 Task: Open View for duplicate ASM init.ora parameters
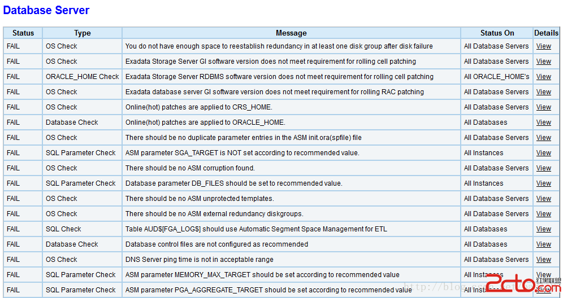click(544, 138)
